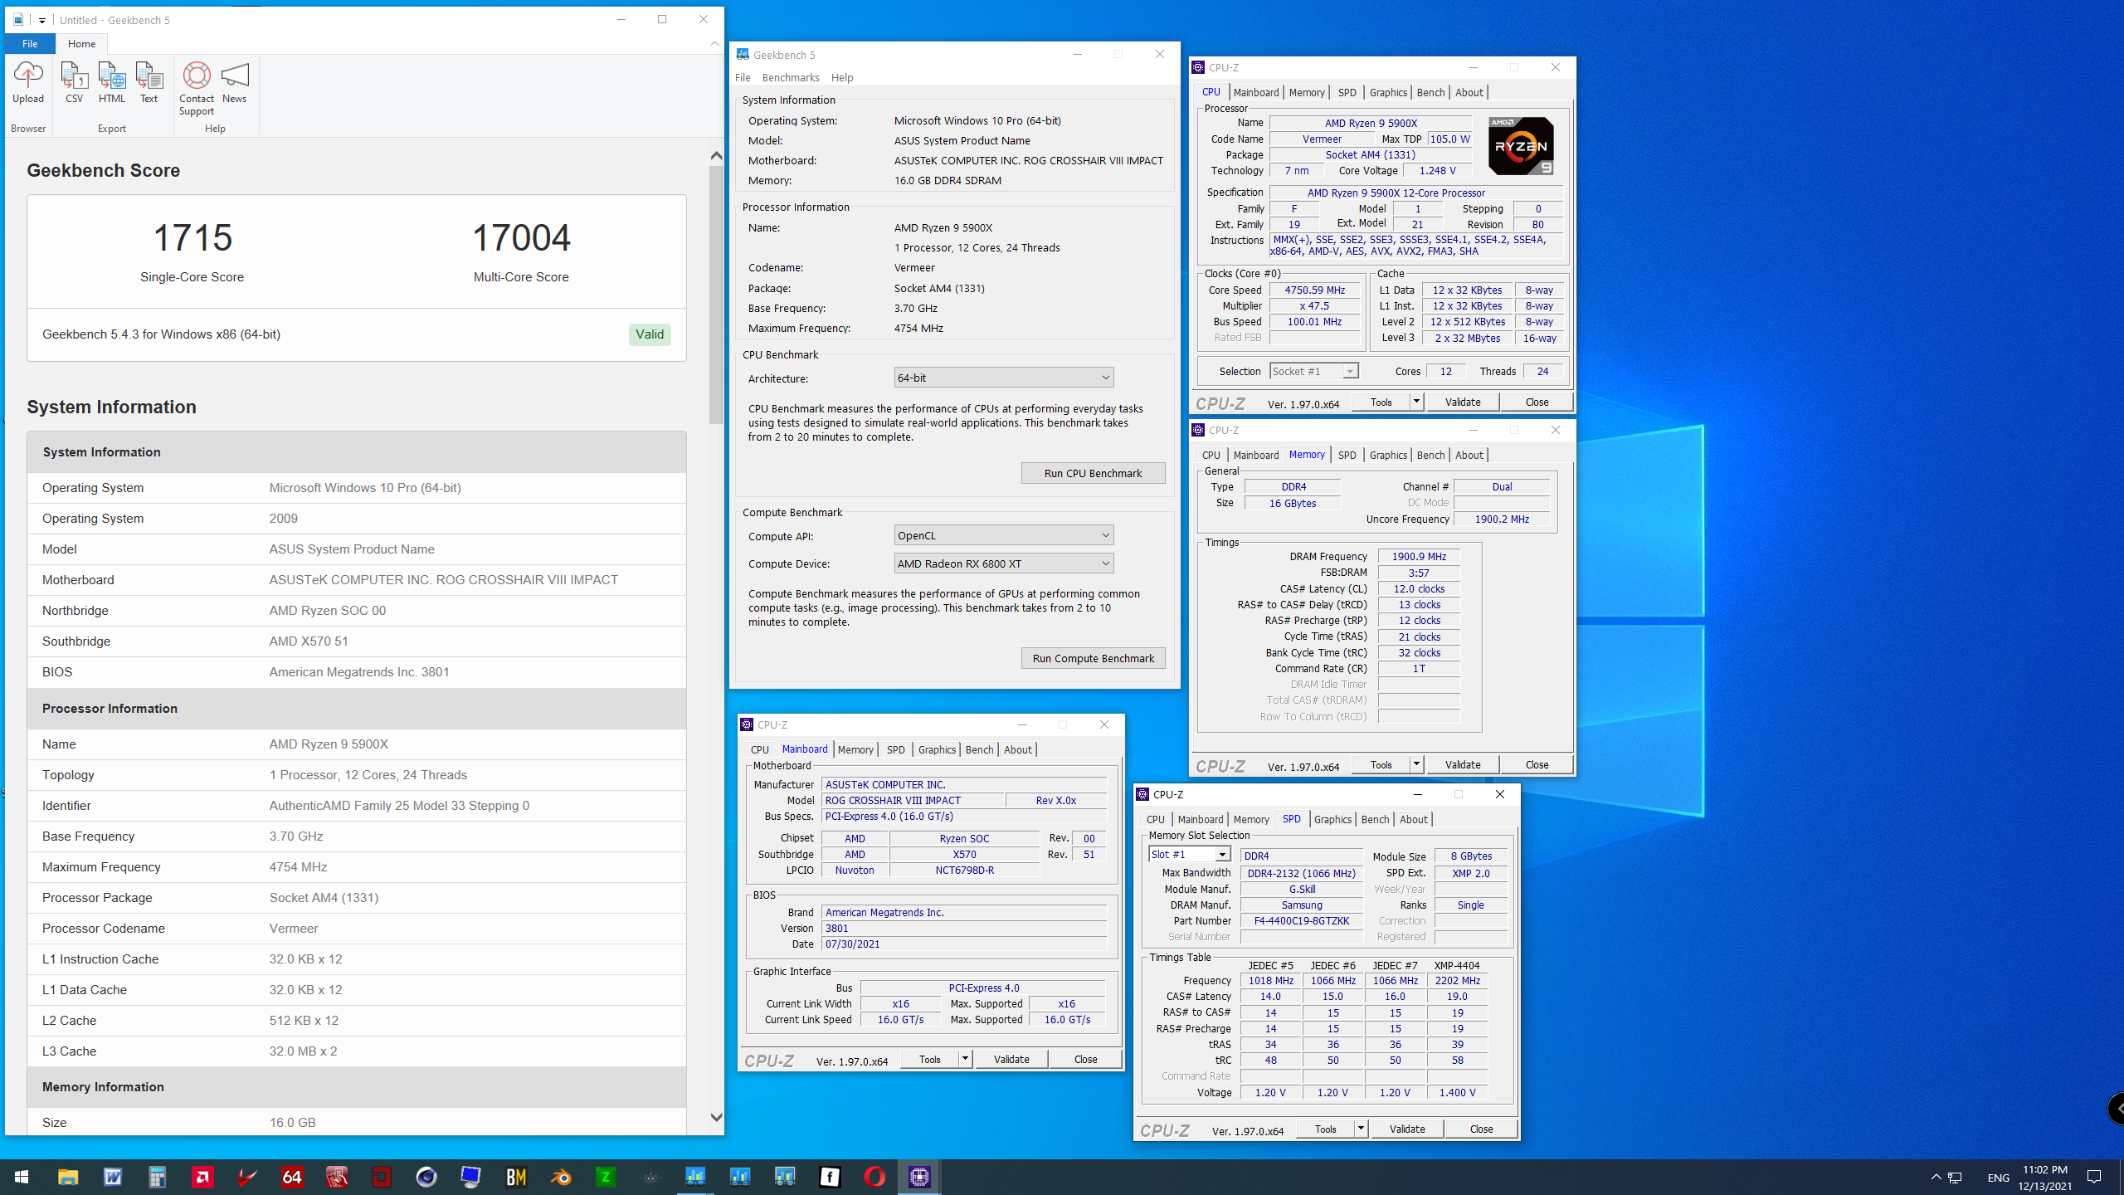Collapse the Geekbench ribbon chevron

[714, 43]
